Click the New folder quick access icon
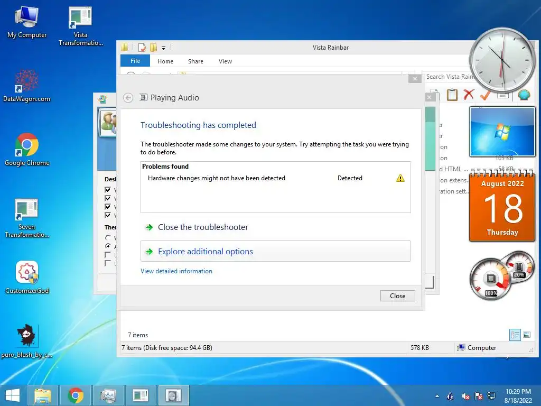This screenshot has width=541, height=406. coord(154,47)
